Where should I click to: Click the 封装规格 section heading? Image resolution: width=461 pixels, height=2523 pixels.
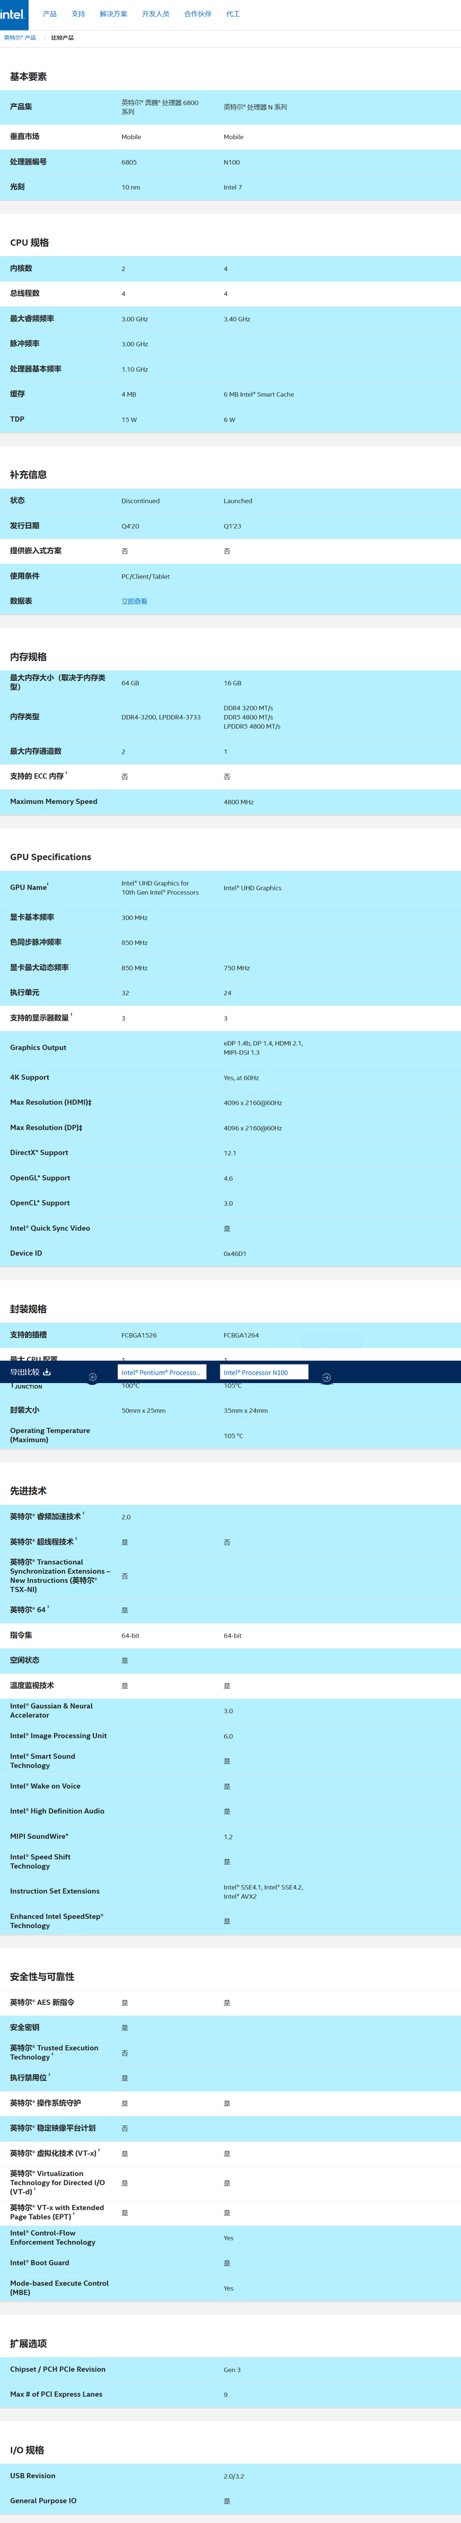coord(28,1309)
